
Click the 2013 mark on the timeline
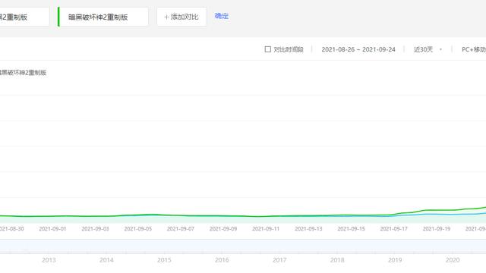tap(49, 260)
